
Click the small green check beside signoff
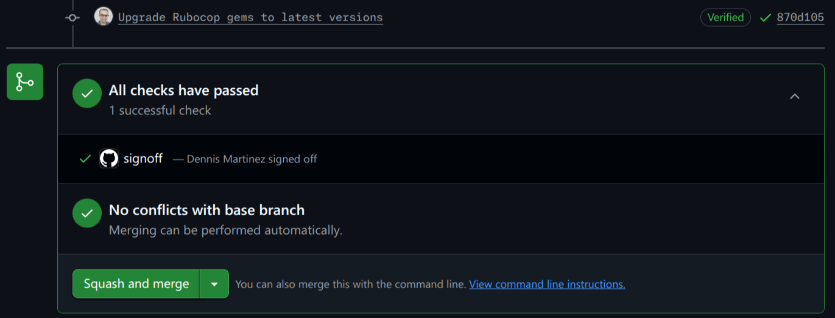point(85,159)
